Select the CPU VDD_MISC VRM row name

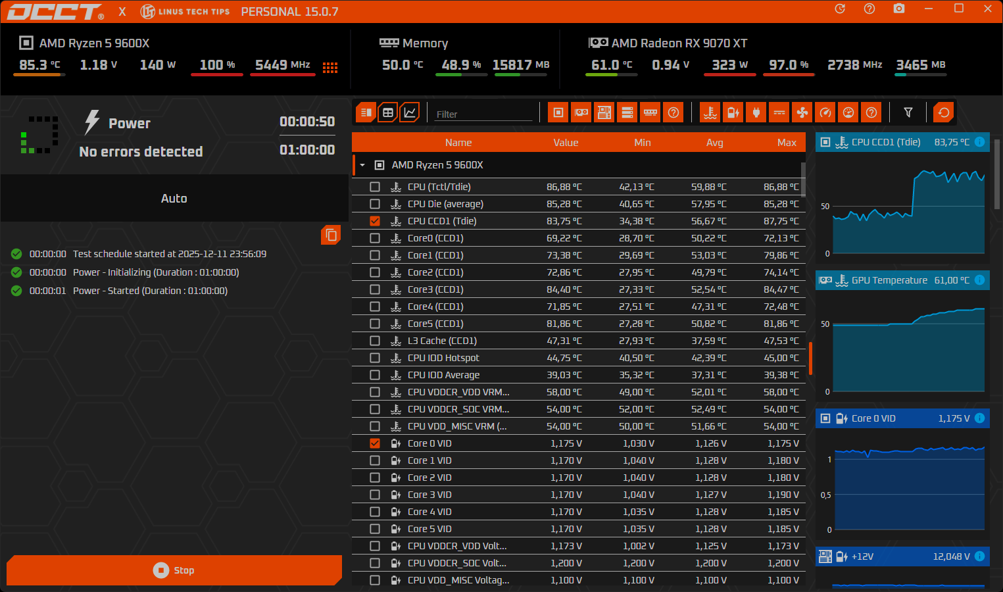[456, 426]
